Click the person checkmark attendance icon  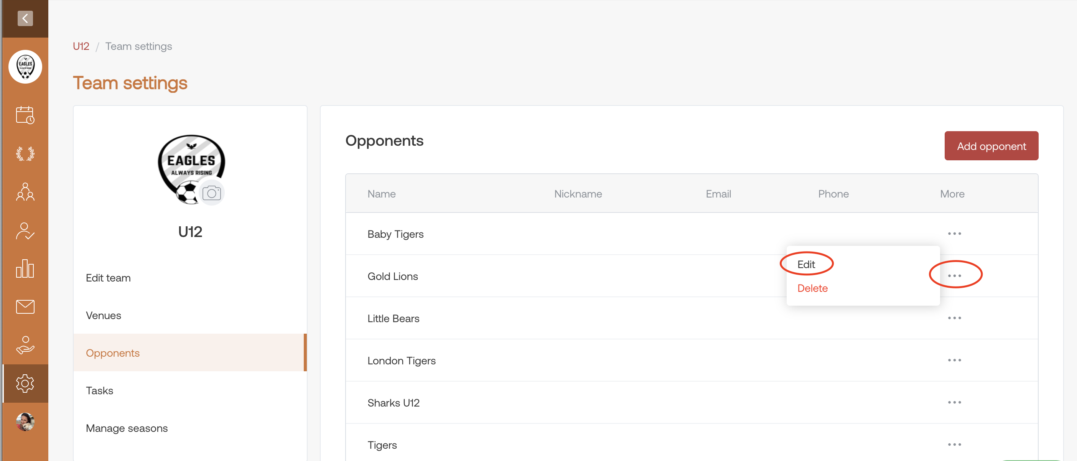[25, 231]
